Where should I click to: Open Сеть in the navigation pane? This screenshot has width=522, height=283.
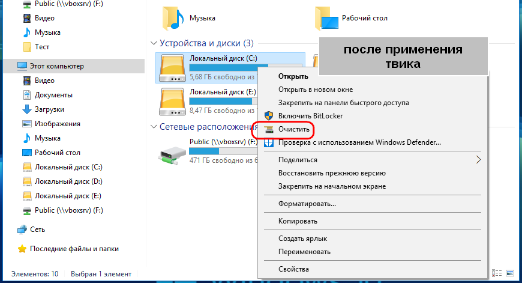click(x=37, y=230)
